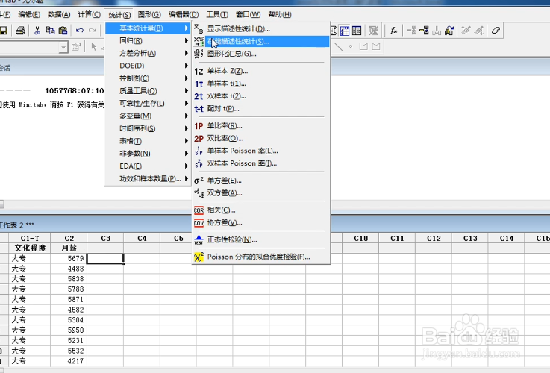Click the Copy icon in toolbar
The height and width of the screenshot is (373, 550).
(50, 31)
